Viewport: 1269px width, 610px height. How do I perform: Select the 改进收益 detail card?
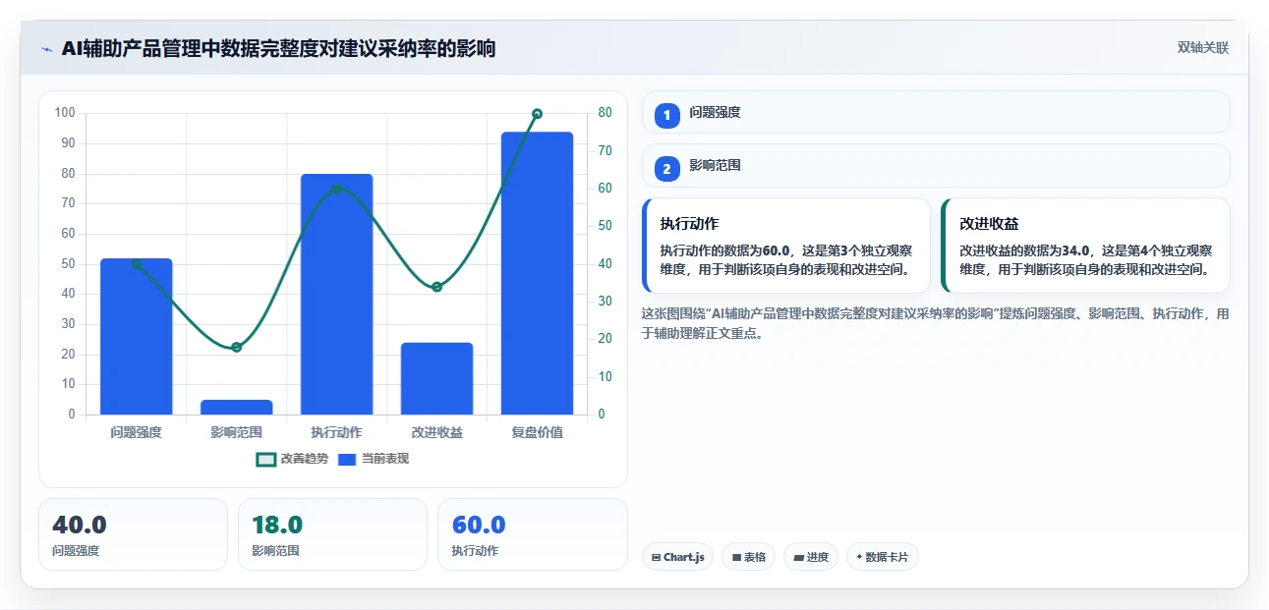pos(1085,246)
